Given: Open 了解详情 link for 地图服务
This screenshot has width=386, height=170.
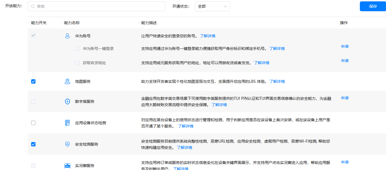Looking at the screenshot, I should click(x=277, y=81).
